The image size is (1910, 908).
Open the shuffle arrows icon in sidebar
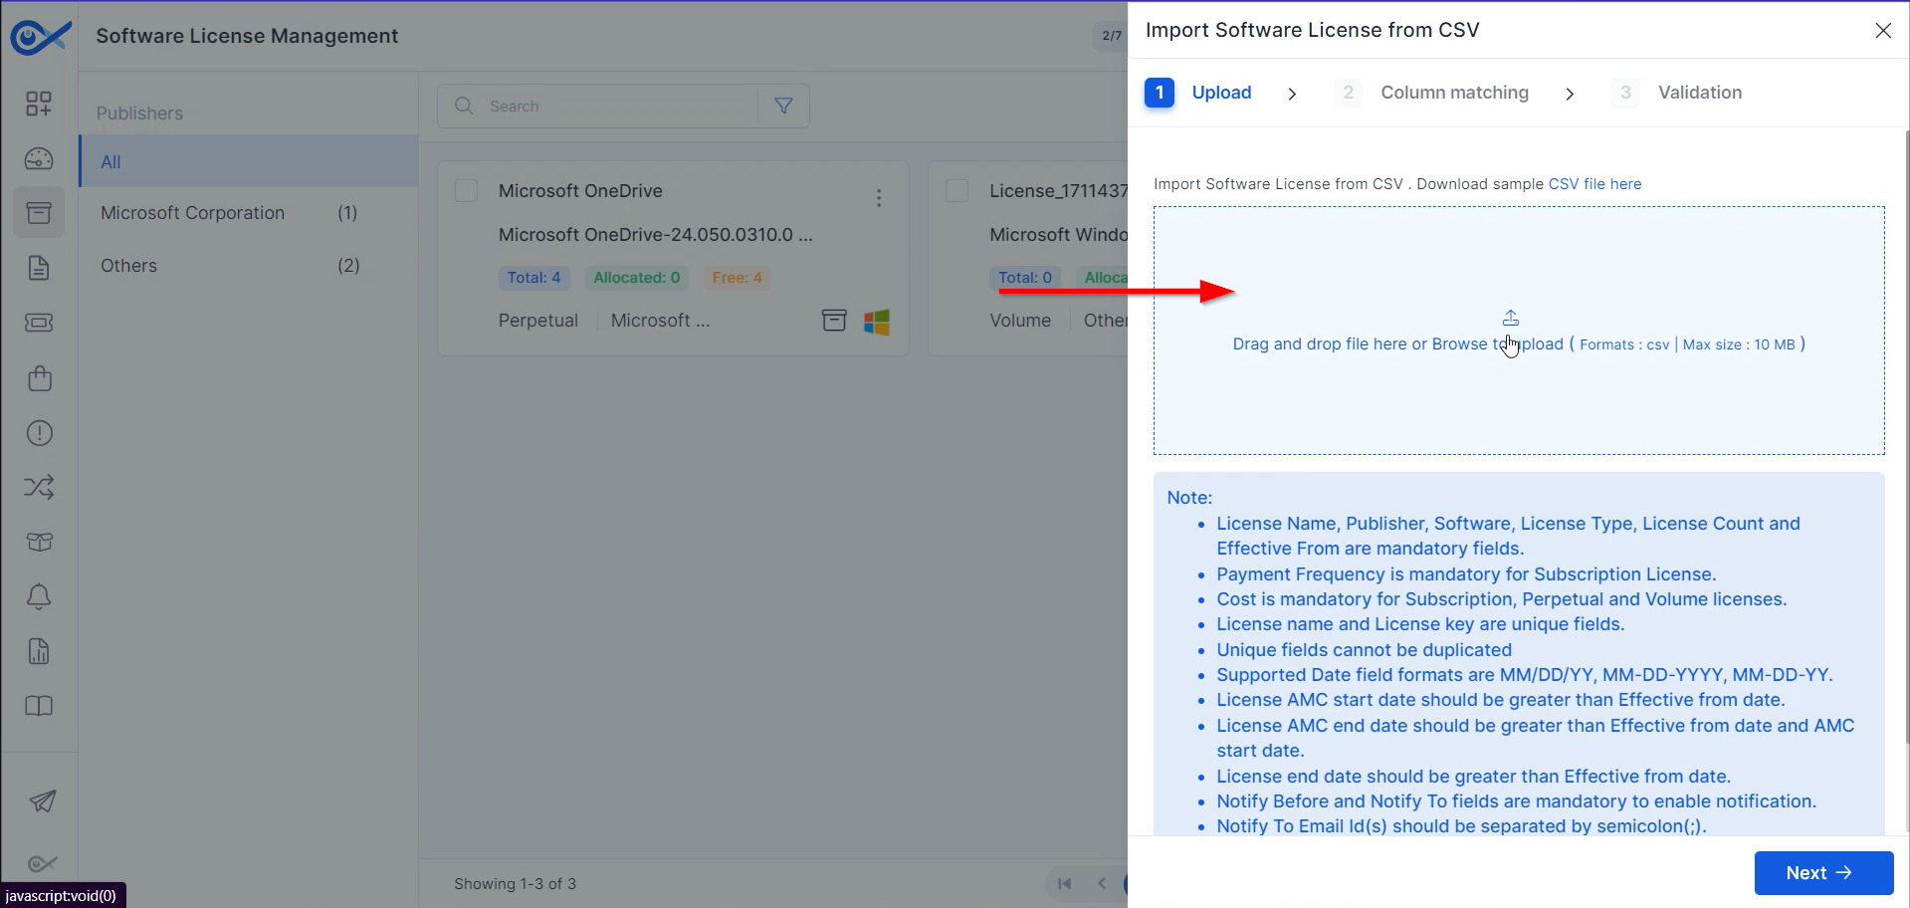39,487
